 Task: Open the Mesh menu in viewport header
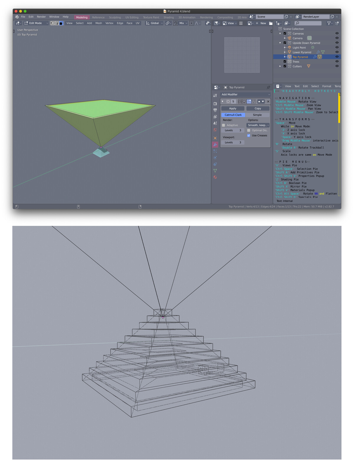pyautogui.click(x=99, y=23)
